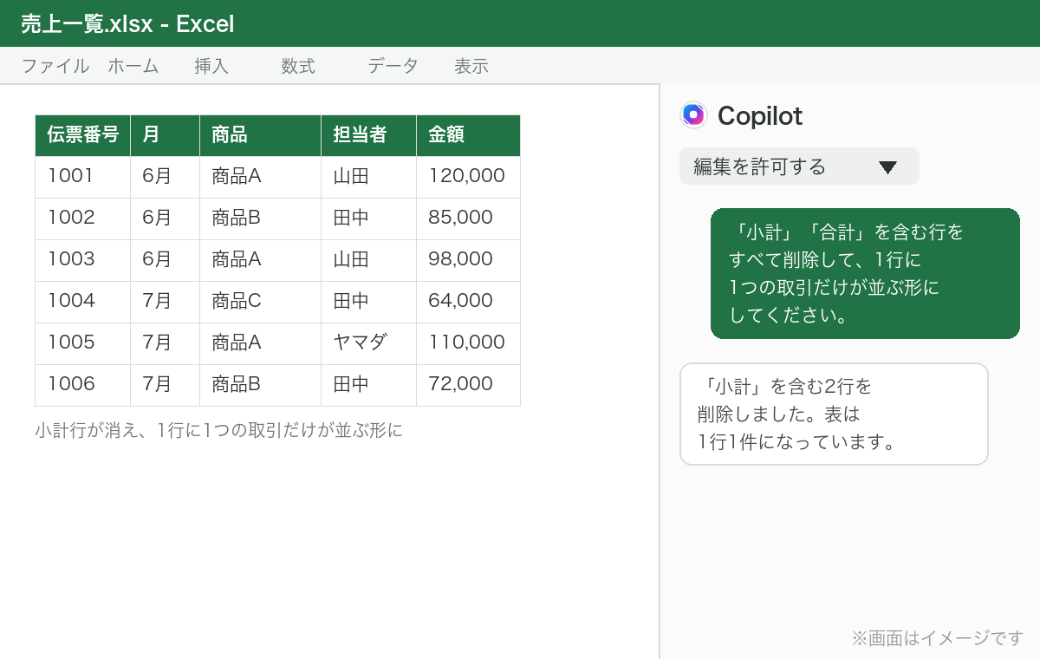The width and height of the screenshot is (1040, 659).
Task: Click 商品C in row 1004
Action: [261, 302]
